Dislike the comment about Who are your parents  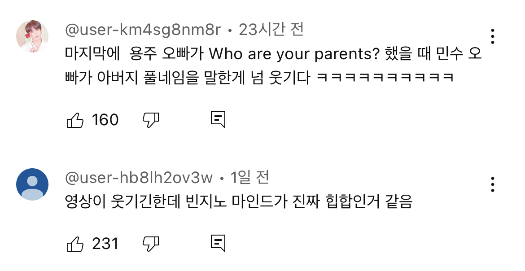click(151, 119)
